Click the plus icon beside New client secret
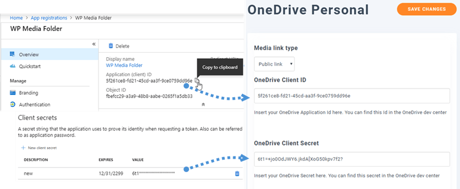The image size is (460, 189). point(23,148)
